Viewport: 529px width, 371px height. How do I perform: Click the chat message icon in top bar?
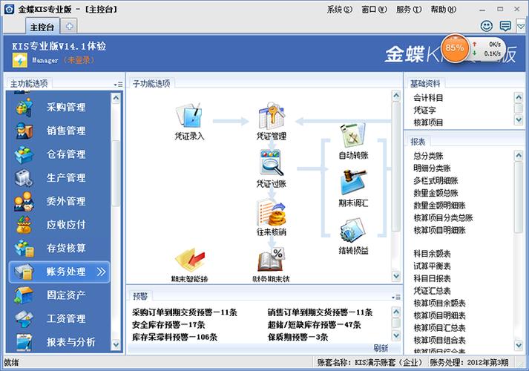[505, 26]
